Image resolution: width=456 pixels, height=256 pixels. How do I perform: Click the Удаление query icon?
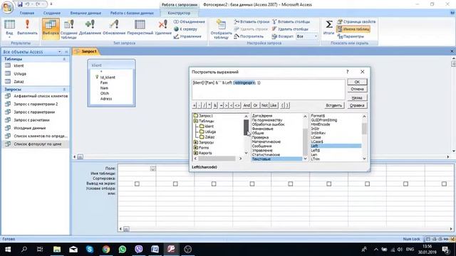[x=163, y=28]
